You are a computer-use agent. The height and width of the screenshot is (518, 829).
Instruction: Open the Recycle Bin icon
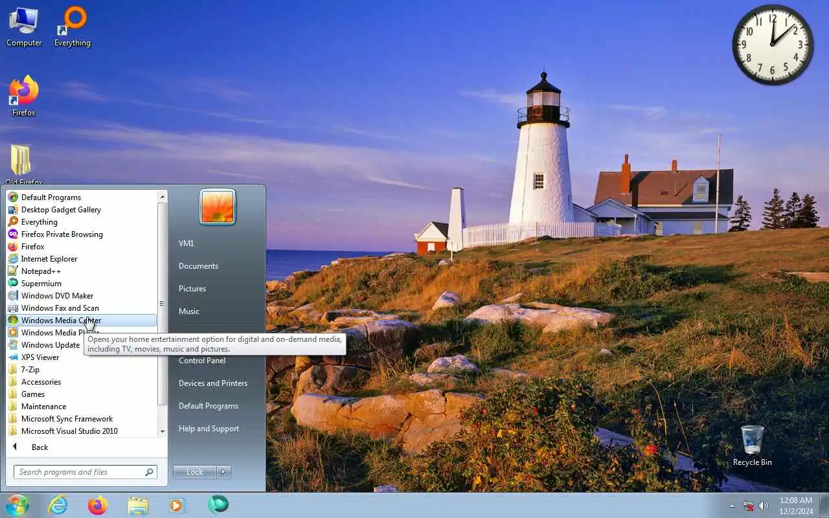tap(752, 445)
